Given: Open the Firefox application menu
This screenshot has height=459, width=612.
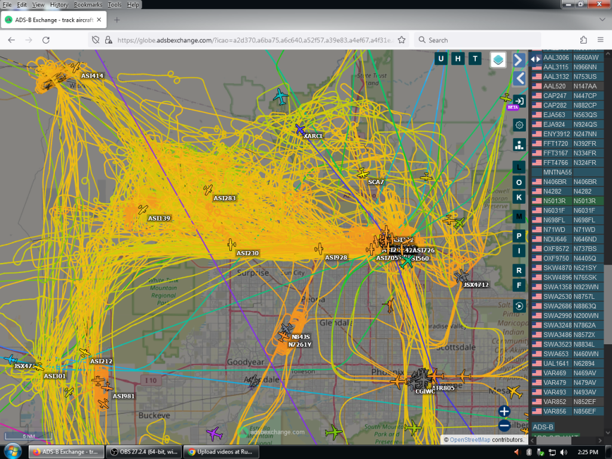Looking at the screenshot, I should tap(601, 40).
